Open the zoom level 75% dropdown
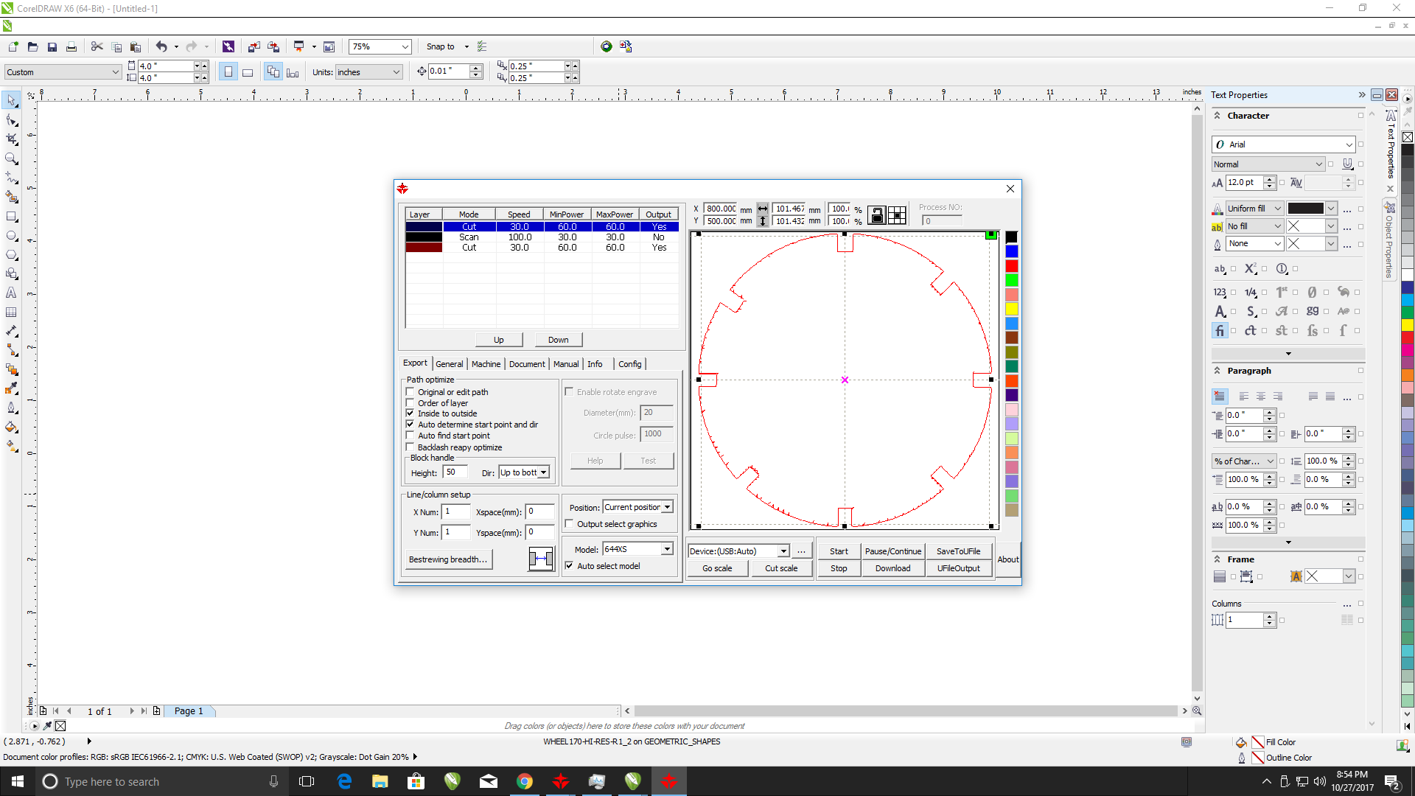 (x=405, y=46)
